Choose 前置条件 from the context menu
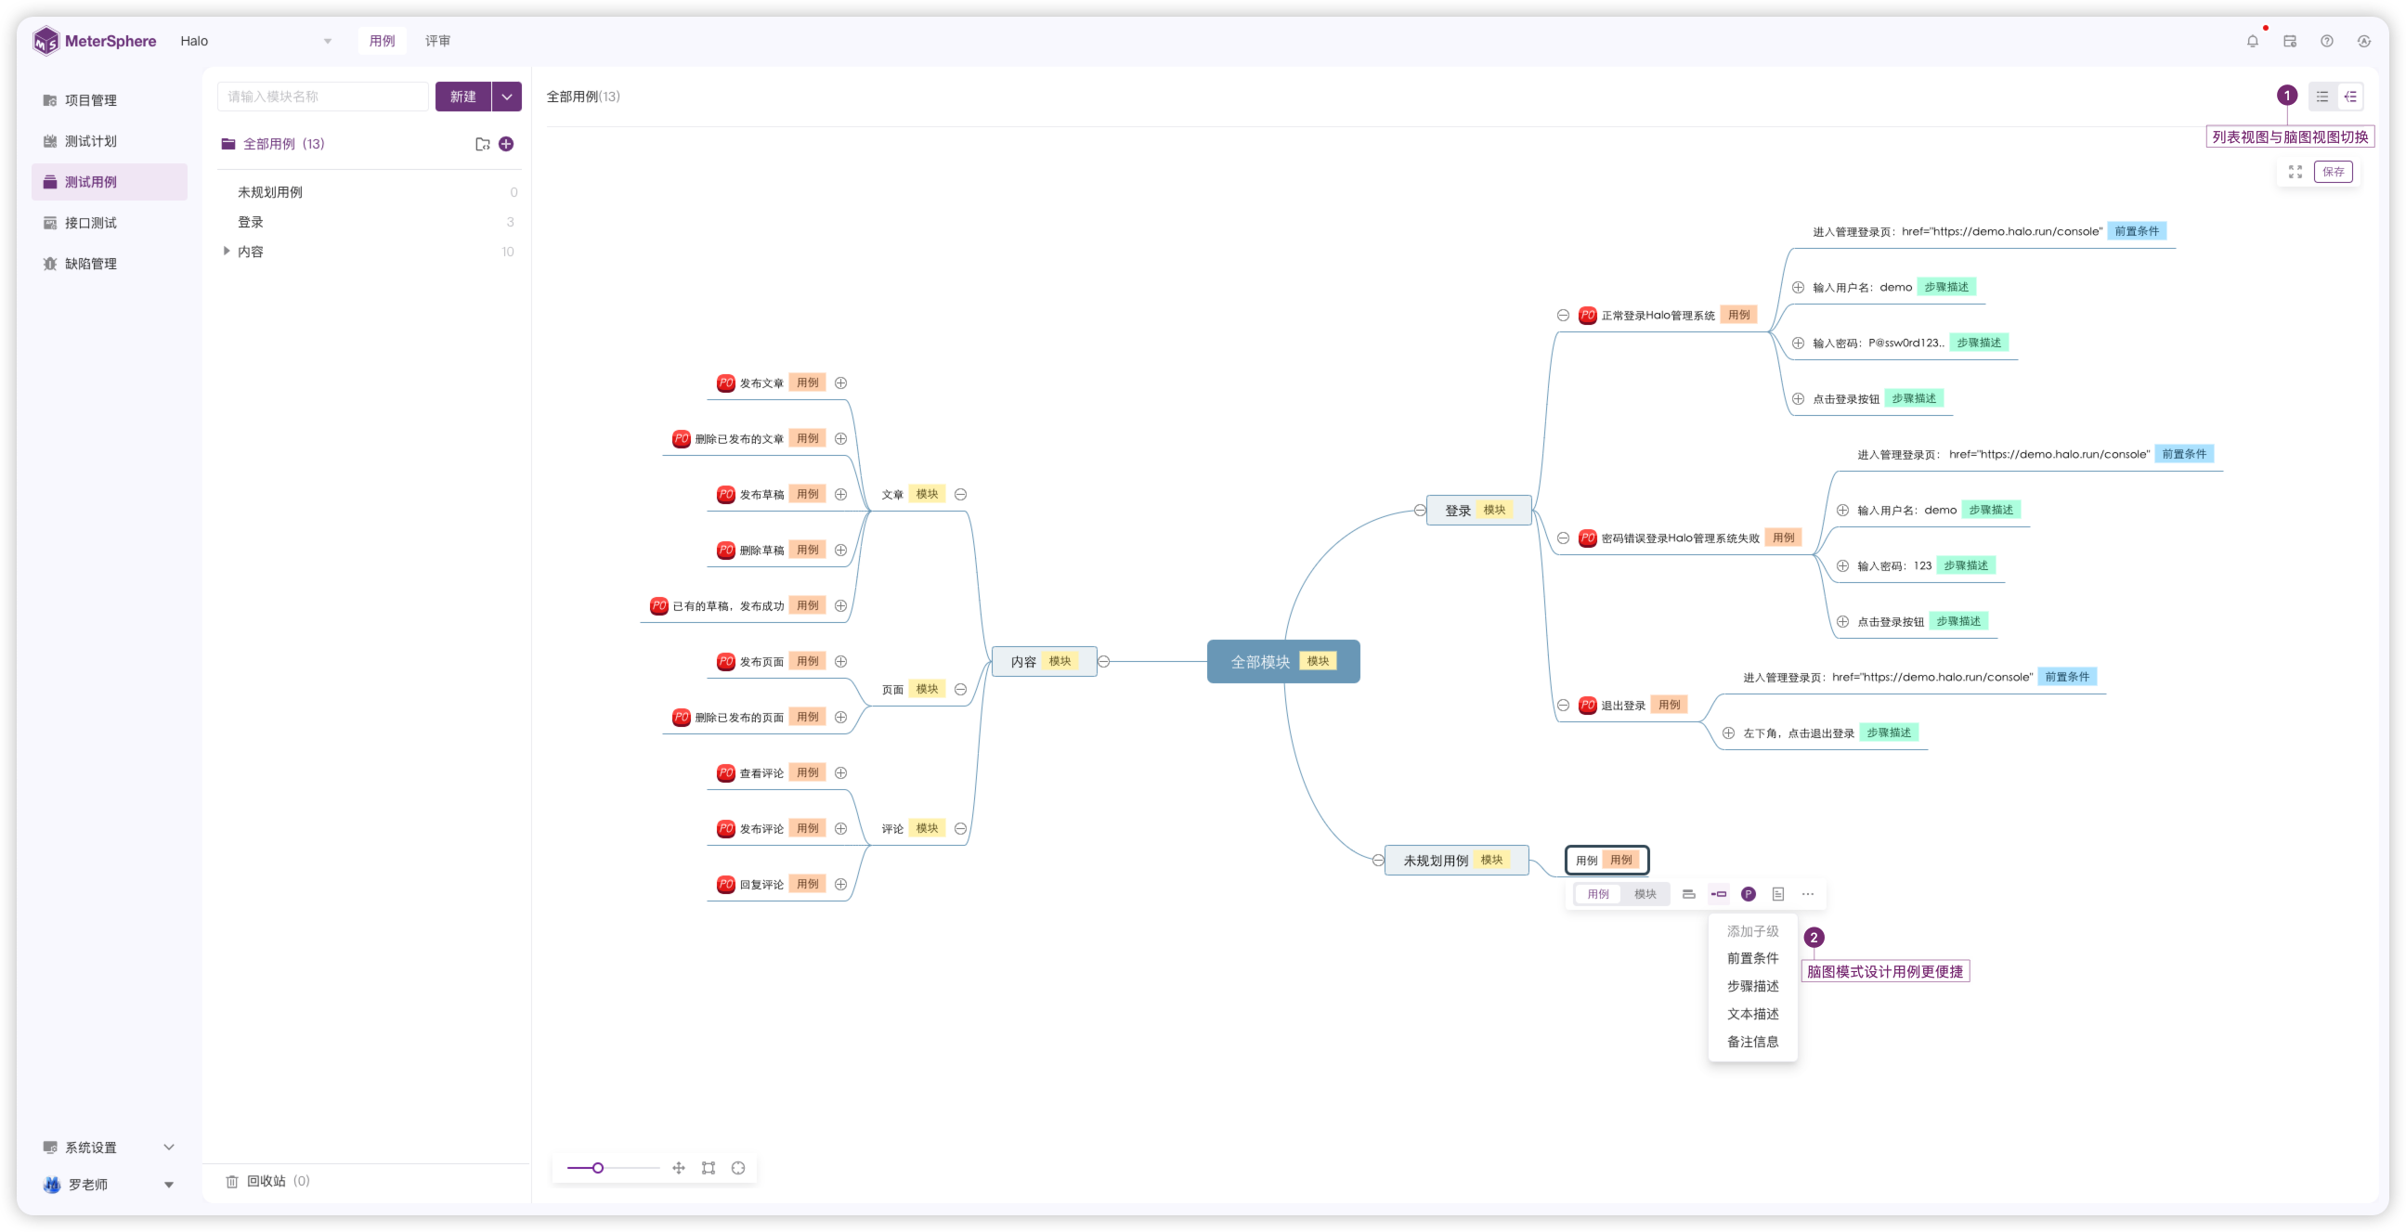The width and height of the screenshot is (2406, 1232). click(x=1752, y=957)
